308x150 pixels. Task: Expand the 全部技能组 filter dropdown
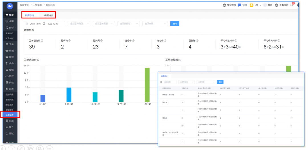tap(129, 24)
